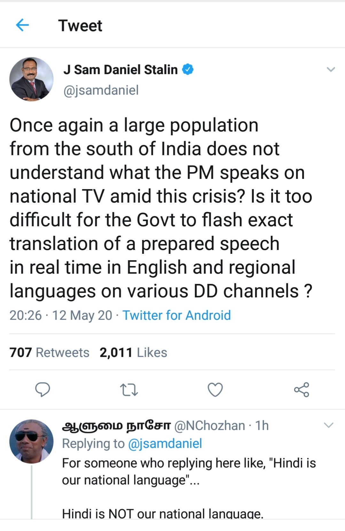Open the @jsamdaniel mention in reply
The width and height of the screenshot is (345, 531).
click(x=165, y=444)
